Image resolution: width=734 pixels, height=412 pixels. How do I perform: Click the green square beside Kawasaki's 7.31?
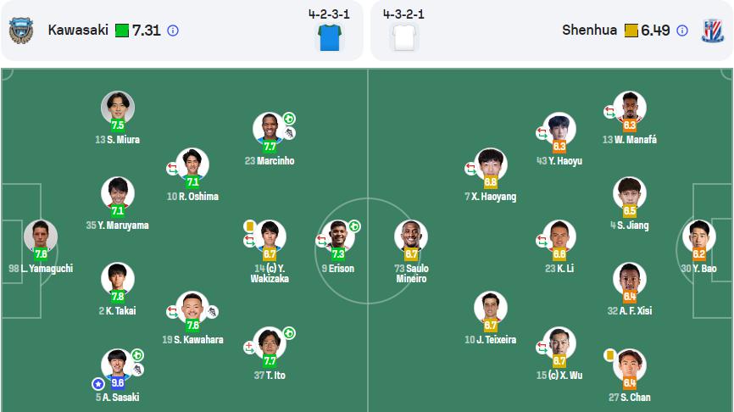[x=121, y=31]
